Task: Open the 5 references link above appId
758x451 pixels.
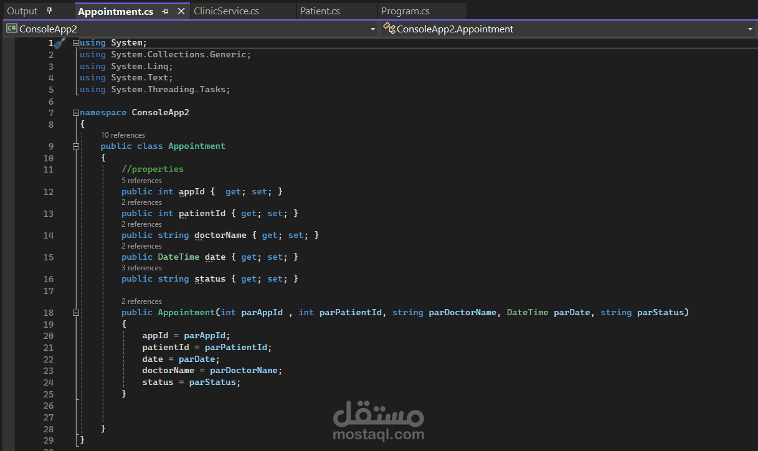Action: coord(141,181)
